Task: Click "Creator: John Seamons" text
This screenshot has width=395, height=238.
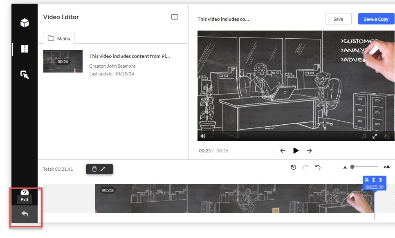Action: (112, 66)
